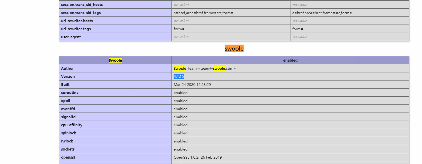Click the build date Mar 24 2020 15:23:29
This screenshot has height=164, width=422.
[x=192, y=84]
